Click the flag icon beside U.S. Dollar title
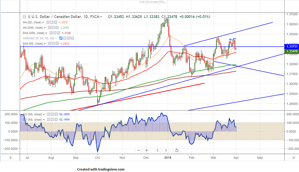 pyautogui.click(x=29, y=17)
